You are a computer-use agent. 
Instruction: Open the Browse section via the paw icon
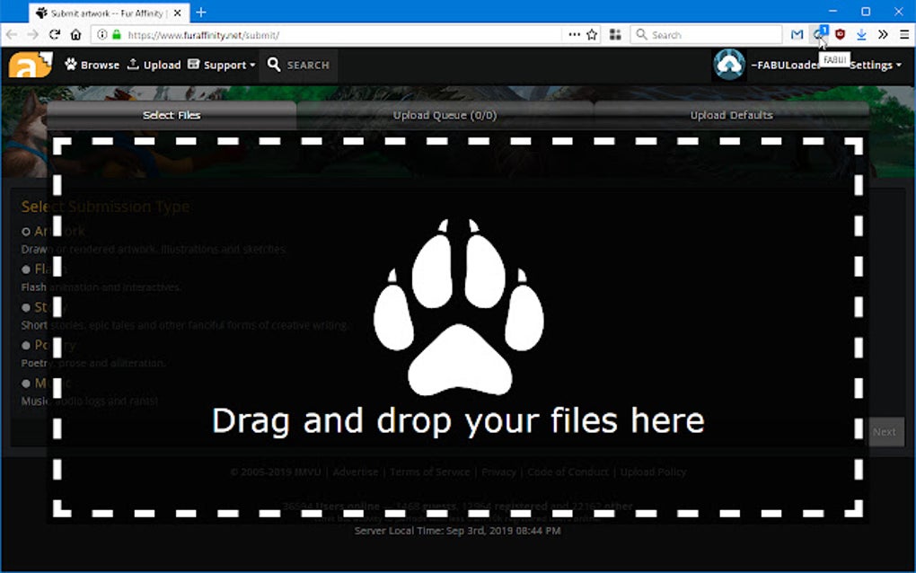coord(70,64)
